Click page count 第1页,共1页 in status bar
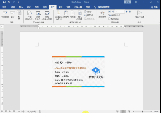The image size is (161, 113). click(x=8, y=111)
